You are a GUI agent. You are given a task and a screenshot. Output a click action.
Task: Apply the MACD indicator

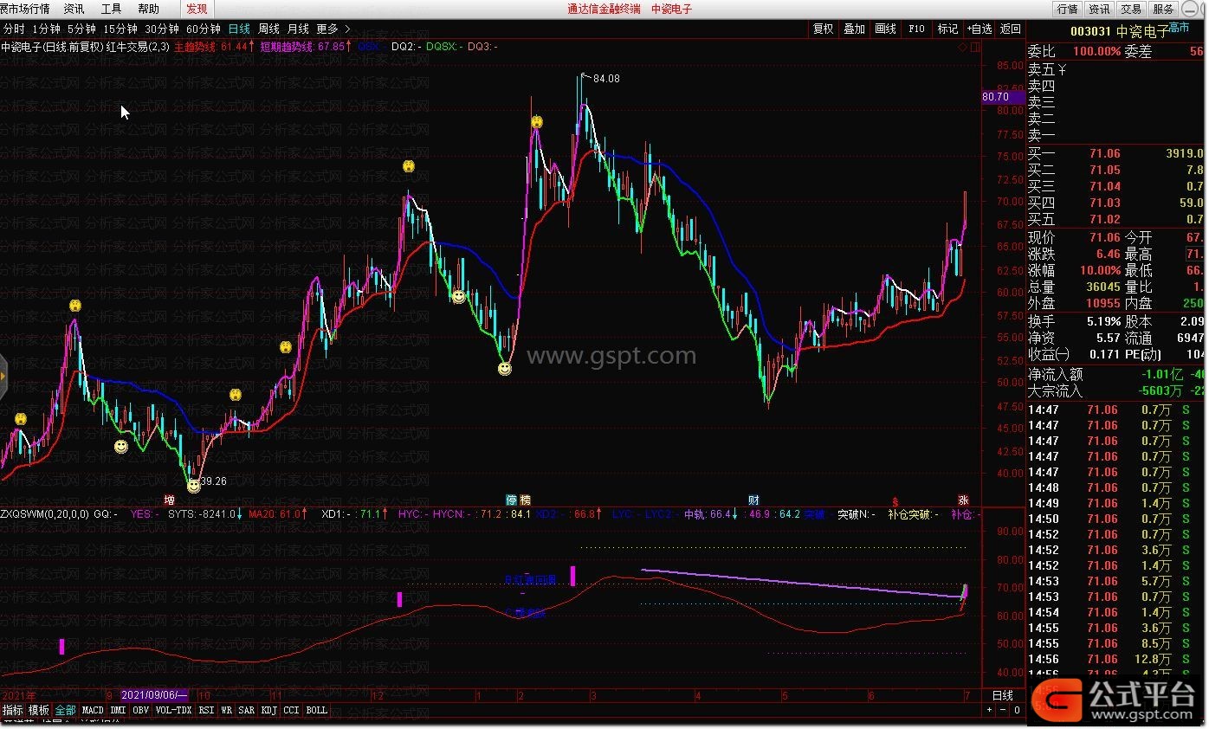click(93, 710)
